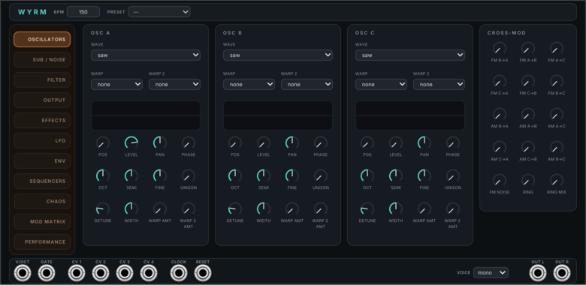Click OSC B PHASE knob
The image size is (586, 285).
point(321,142)
